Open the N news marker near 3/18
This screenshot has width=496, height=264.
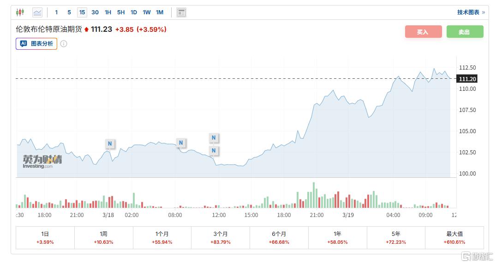click(x=110, y=144)
